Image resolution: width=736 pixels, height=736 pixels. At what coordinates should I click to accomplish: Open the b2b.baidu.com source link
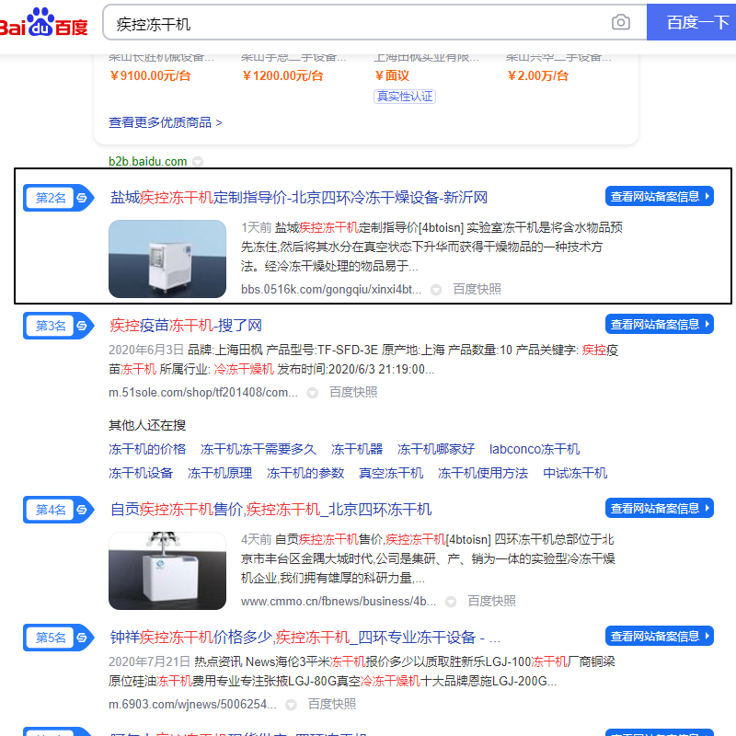[x=148, y=162]
